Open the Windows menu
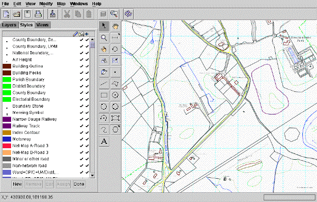This screenshot has height=202, width=317. (x=79, y=4)
